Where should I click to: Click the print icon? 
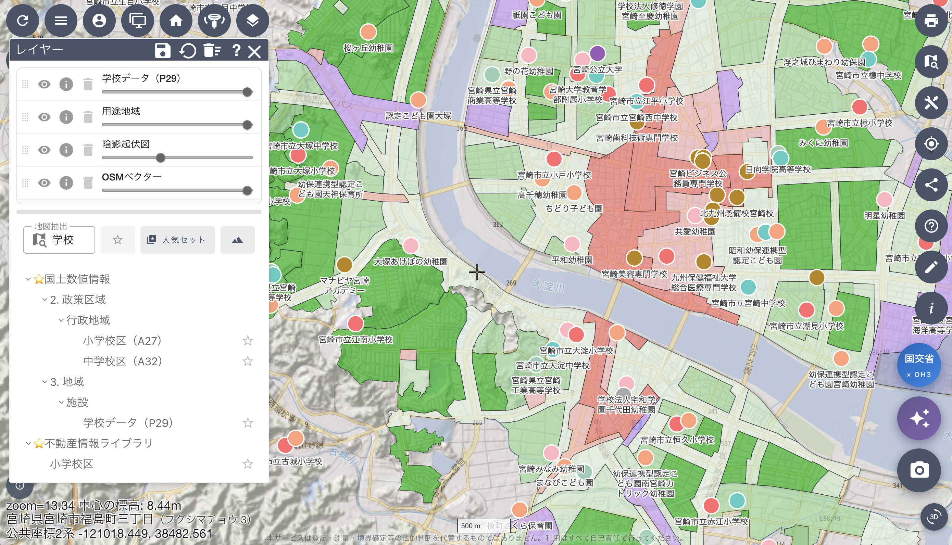(x=931, y=21)
